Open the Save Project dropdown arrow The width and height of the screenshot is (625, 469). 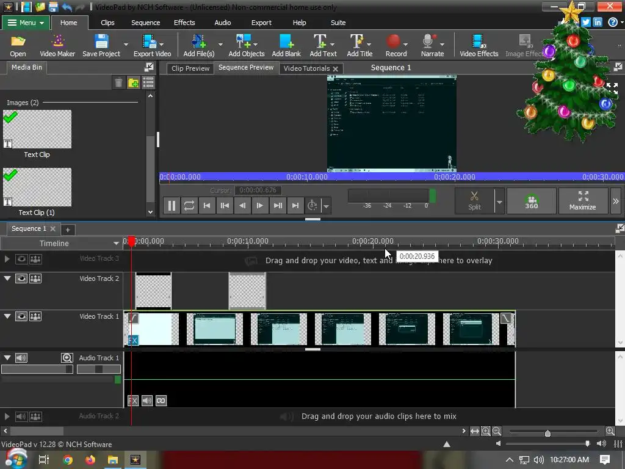126,44
